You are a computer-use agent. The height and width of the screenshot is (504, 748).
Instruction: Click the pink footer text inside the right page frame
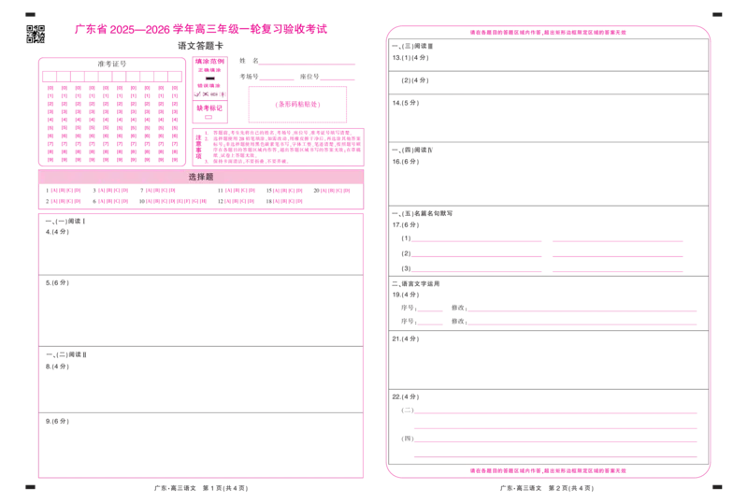pyautogui.click(x=547, y=470)
